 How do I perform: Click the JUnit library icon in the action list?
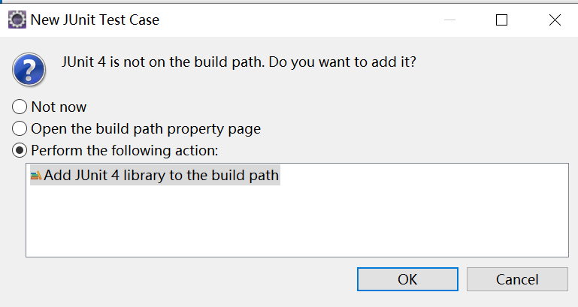pos(36,176)
